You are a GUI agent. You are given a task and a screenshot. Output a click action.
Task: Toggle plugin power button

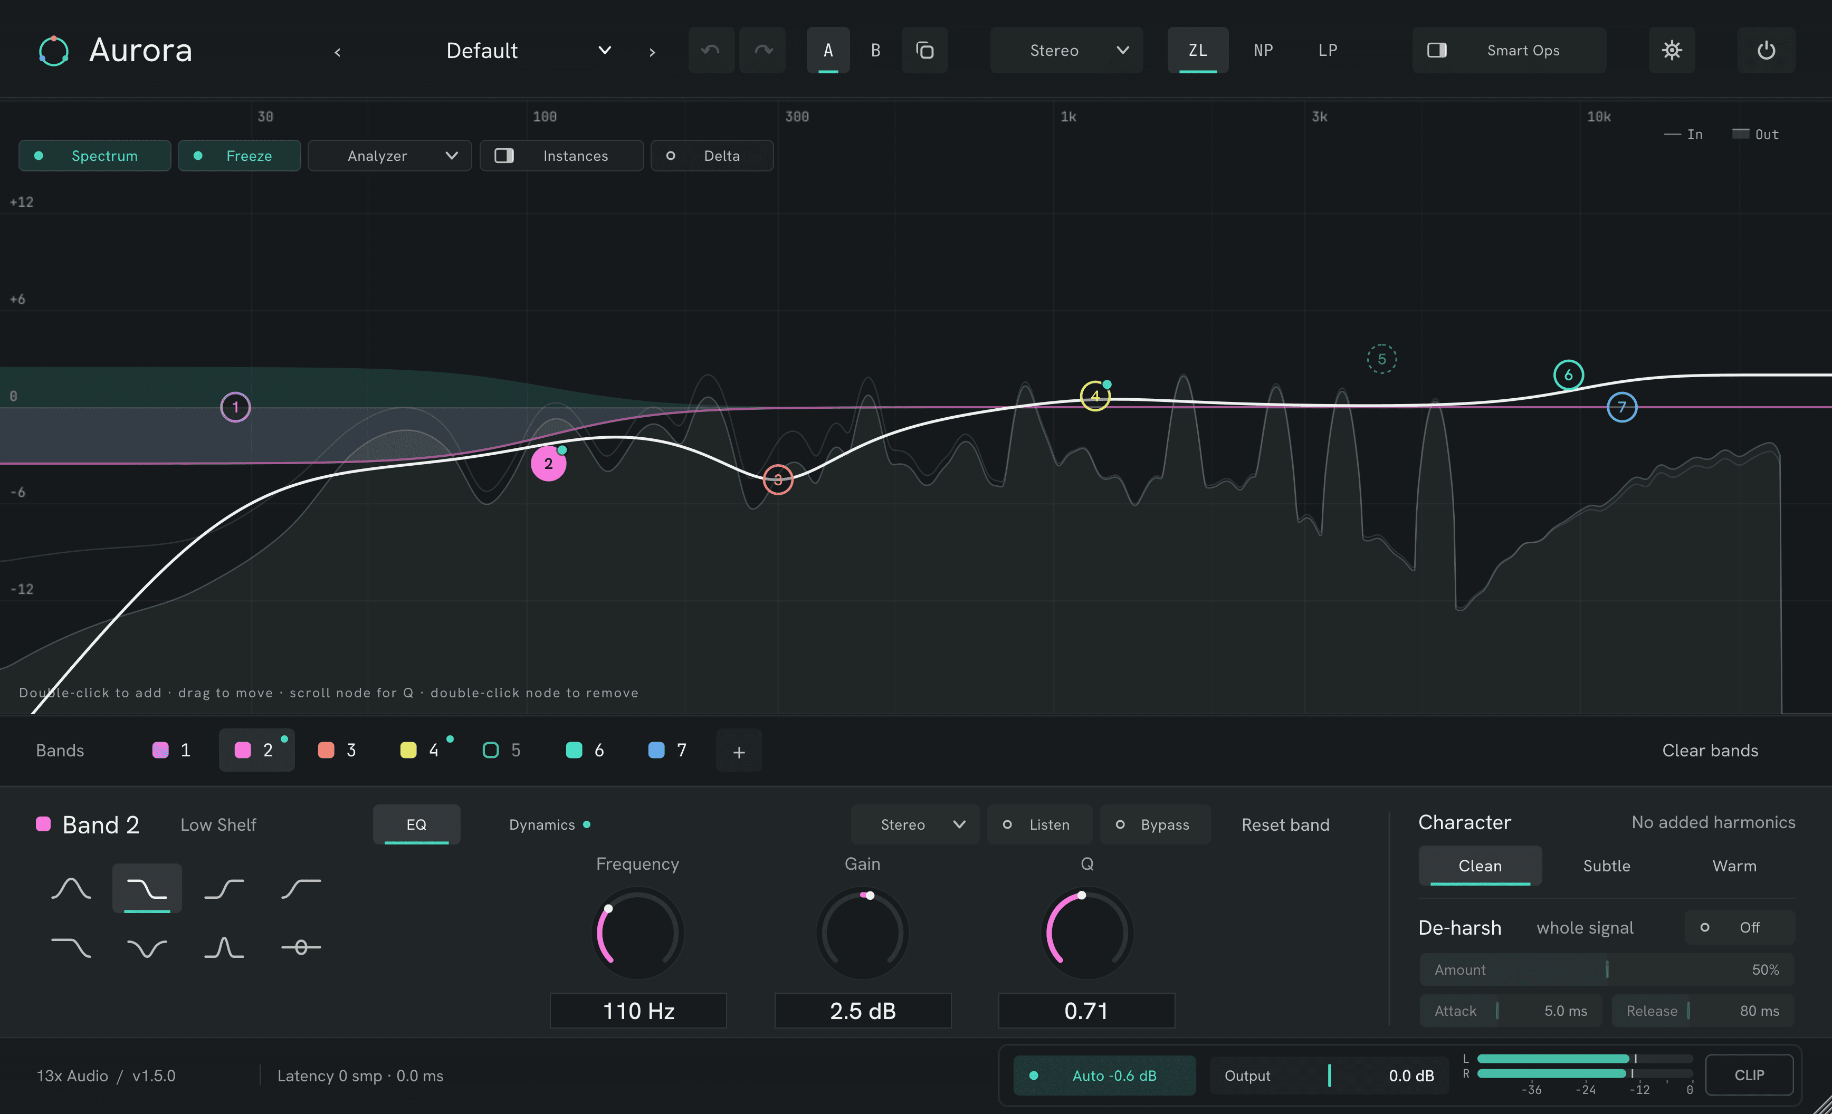click(x=1766, y=50)
